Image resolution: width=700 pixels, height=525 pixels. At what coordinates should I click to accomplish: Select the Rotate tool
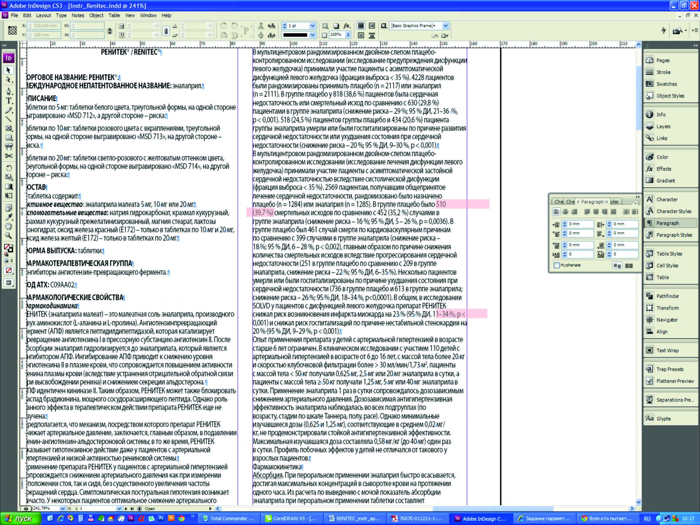(9, 168)
